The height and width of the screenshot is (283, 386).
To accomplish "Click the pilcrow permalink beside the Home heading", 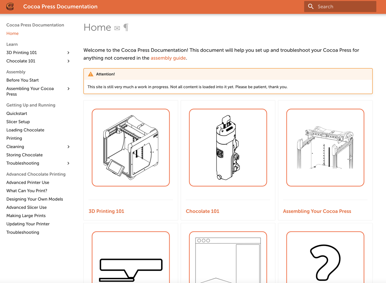I will coord(126,28).
